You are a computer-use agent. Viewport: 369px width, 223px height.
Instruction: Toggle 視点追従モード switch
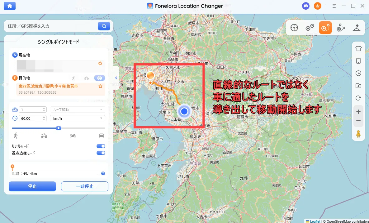point(101,153)
